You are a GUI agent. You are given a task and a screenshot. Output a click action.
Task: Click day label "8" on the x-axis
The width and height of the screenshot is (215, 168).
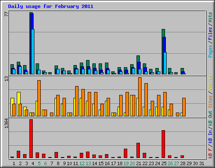click(58, 163)
